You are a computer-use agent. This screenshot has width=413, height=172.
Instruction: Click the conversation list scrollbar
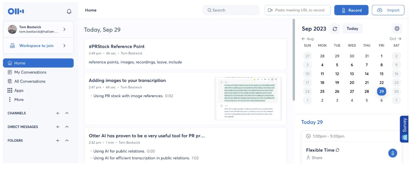(293, 60)
